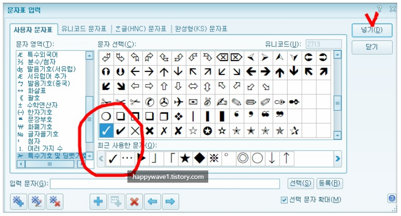Viewport: 401px width, 216px height.
Task: Choose the erase-to-left ⌫ symbol
Action: tap(222, 57)
